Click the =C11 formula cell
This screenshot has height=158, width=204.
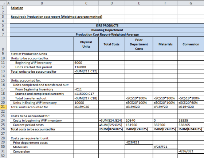click(86, 89)
